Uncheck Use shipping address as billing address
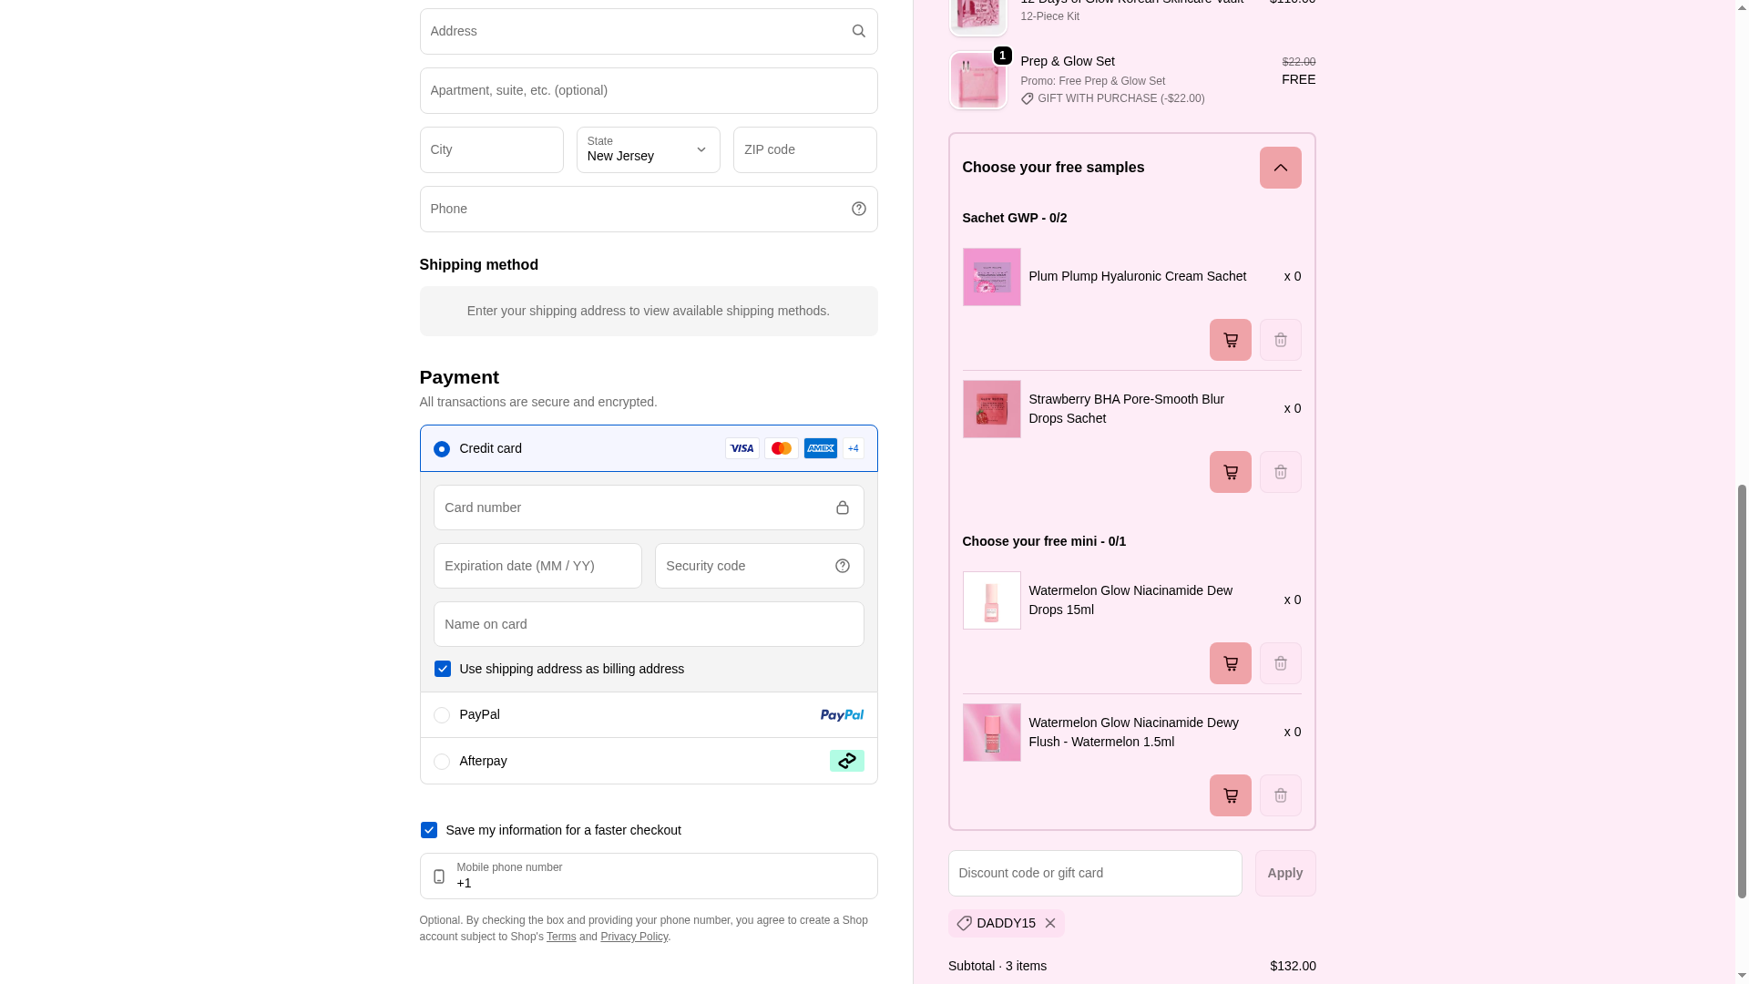Screen dimensions: 1749x984 coord(443,669)
